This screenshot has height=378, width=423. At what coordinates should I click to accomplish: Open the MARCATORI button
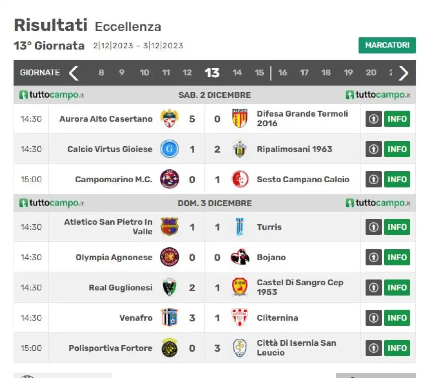click(387, 45)
